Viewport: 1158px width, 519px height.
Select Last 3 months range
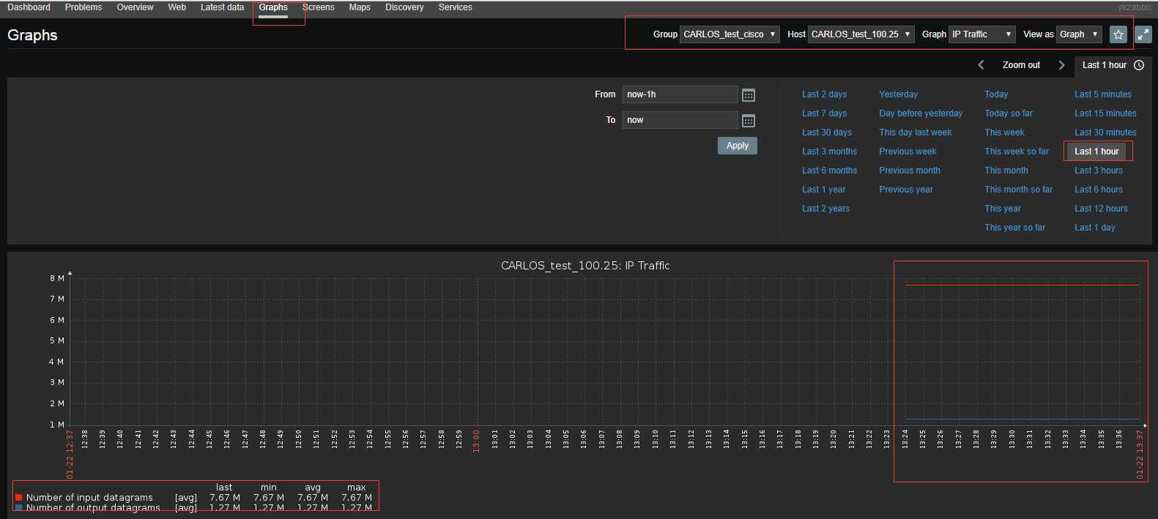coord(829,152)
